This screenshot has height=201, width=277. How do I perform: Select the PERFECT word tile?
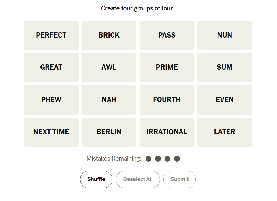click(x=51, y=35)
